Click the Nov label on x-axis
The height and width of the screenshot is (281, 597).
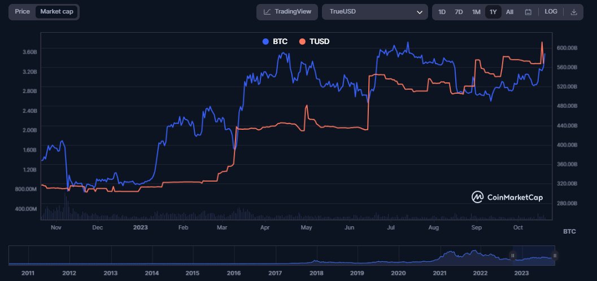pos(56,228)
